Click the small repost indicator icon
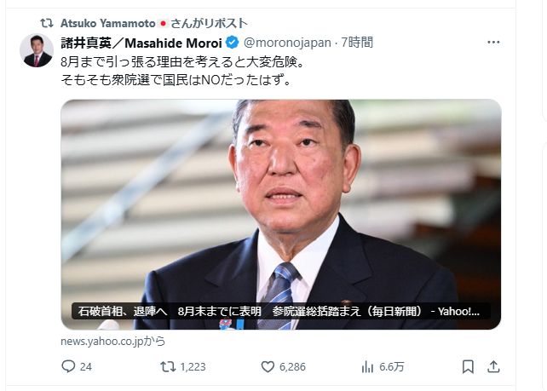The image size is (547, 391). [47, 23]
